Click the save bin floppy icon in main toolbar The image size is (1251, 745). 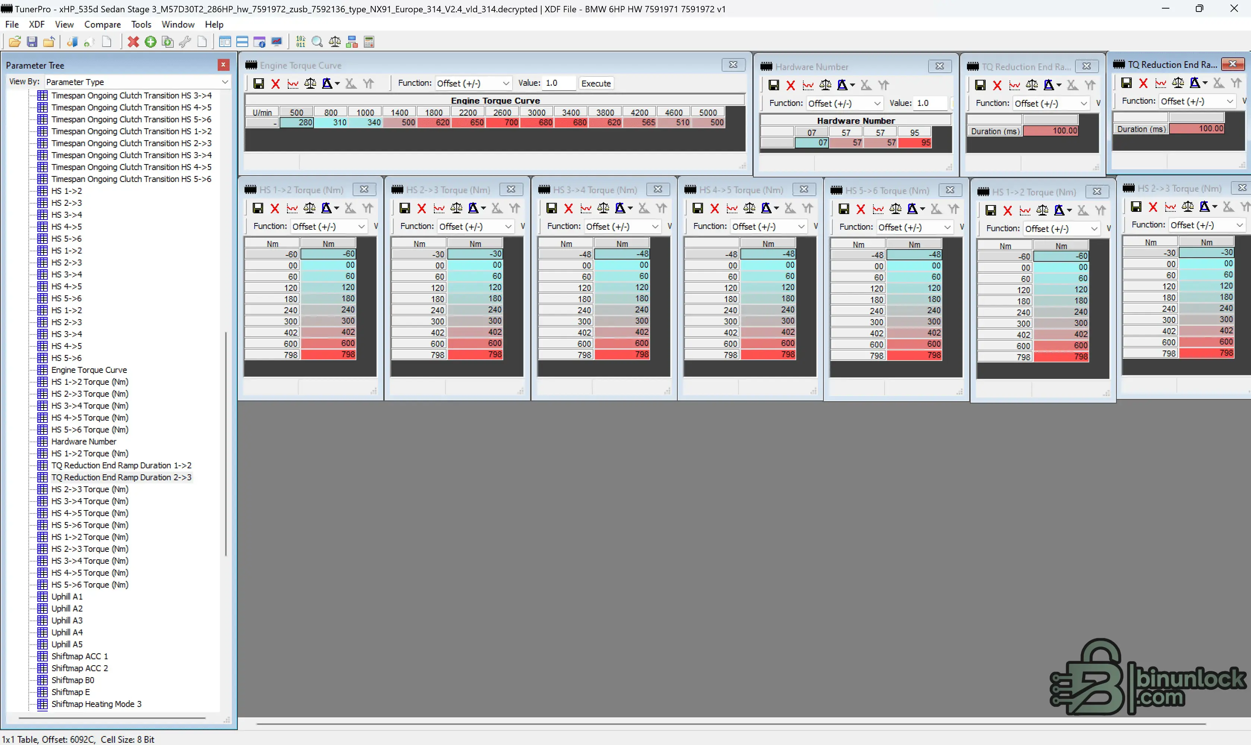click(32, 42)
